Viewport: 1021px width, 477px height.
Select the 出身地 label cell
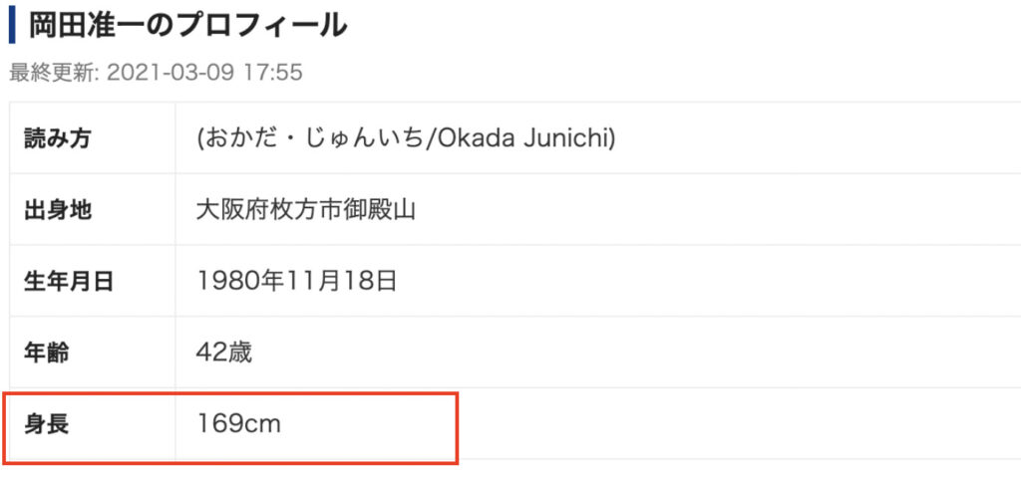coord(92,209)
